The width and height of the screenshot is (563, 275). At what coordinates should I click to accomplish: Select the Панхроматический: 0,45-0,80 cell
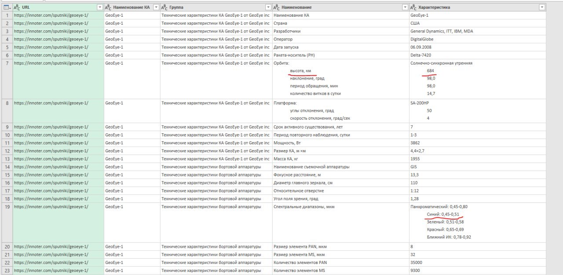coord(477,222)
